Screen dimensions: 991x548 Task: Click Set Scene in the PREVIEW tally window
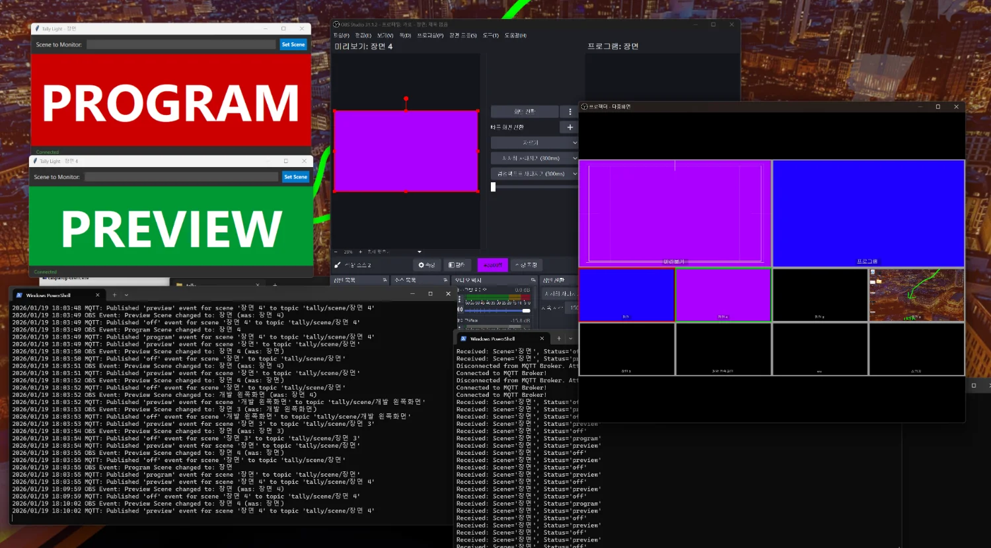(x=295, y=177)
